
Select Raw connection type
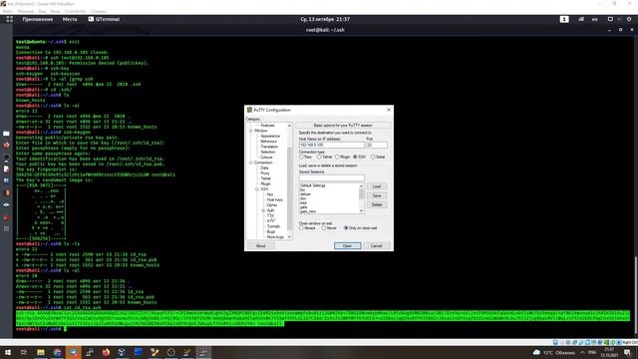tap(306, 157)
